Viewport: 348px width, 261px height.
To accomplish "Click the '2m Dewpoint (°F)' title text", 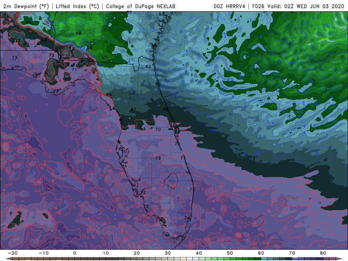I will point(26,6).
